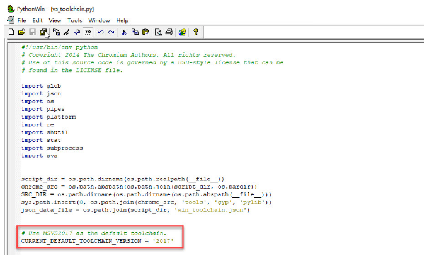Click the globe help-index icon
Image resolution: width=427 pixels, height=258 pixels.
click(182, 32)
